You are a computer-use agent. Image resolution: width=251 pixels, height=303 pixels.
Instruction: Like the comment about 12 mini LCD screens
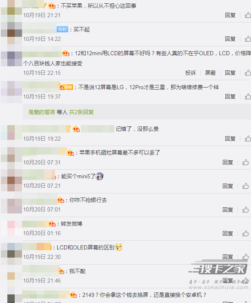click(x=248, y=73)
